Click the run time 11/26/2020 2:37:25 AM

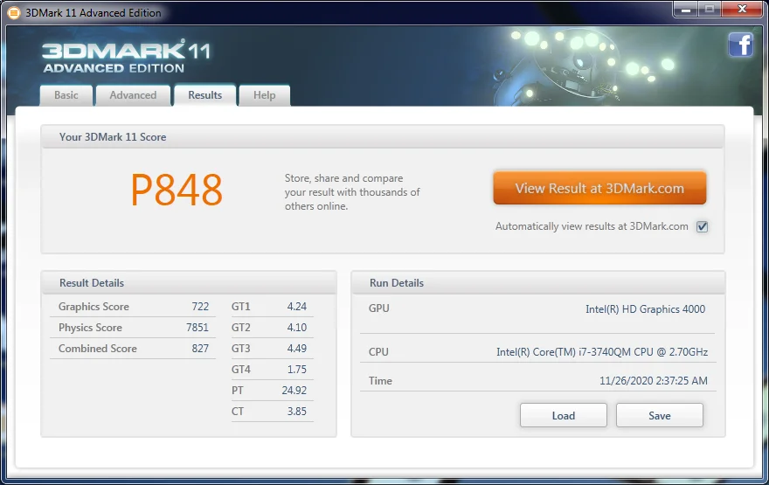(654, 381)
